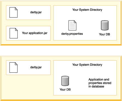Click the derby.jar file icon in top panel
122x101 pixels.
pos(13,12)
